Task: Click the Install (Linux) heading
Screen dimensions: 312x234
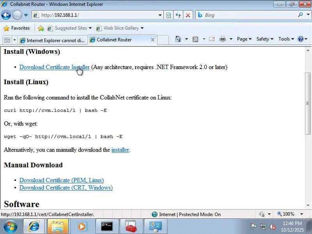Action: click(26, 82)
